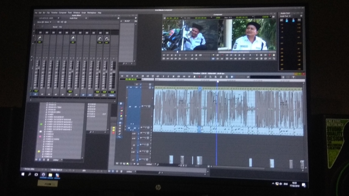Open the File menu
The image size is (349, 196).
coord(36,13)
